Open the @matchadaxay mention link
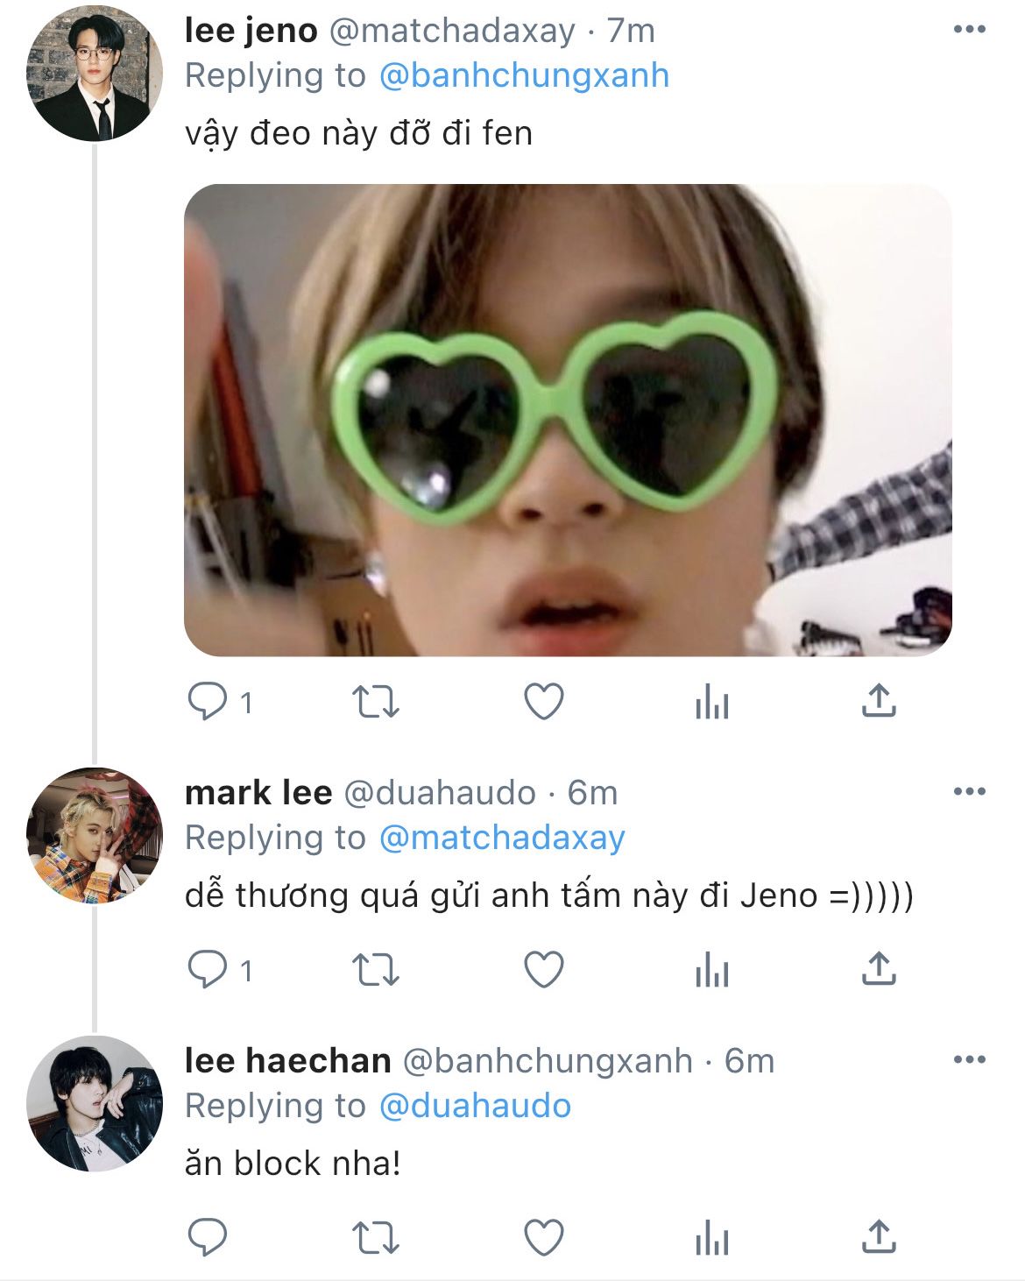This screenshot has height=1281, width=1025. point(502,839)
